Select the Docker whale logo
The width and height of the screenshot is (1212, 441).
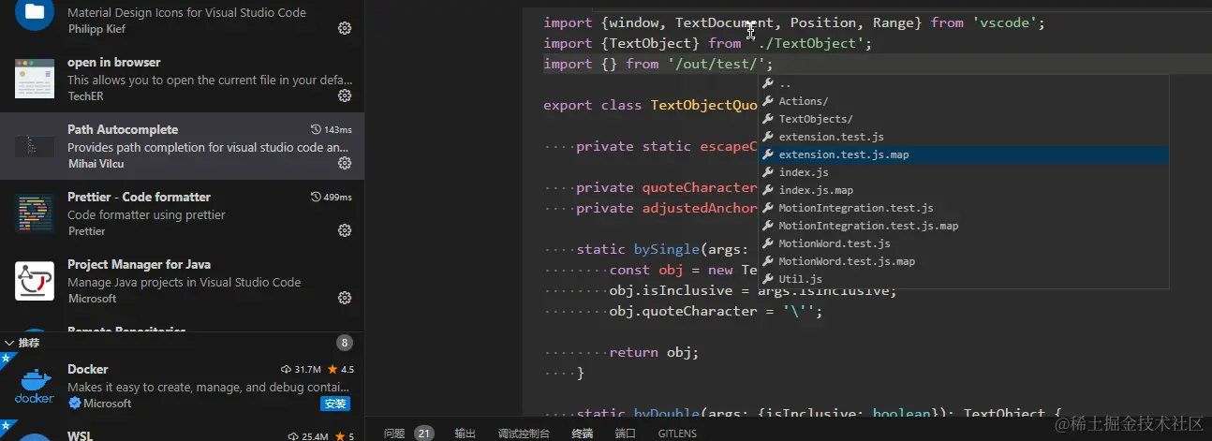(x=35, y=386)
